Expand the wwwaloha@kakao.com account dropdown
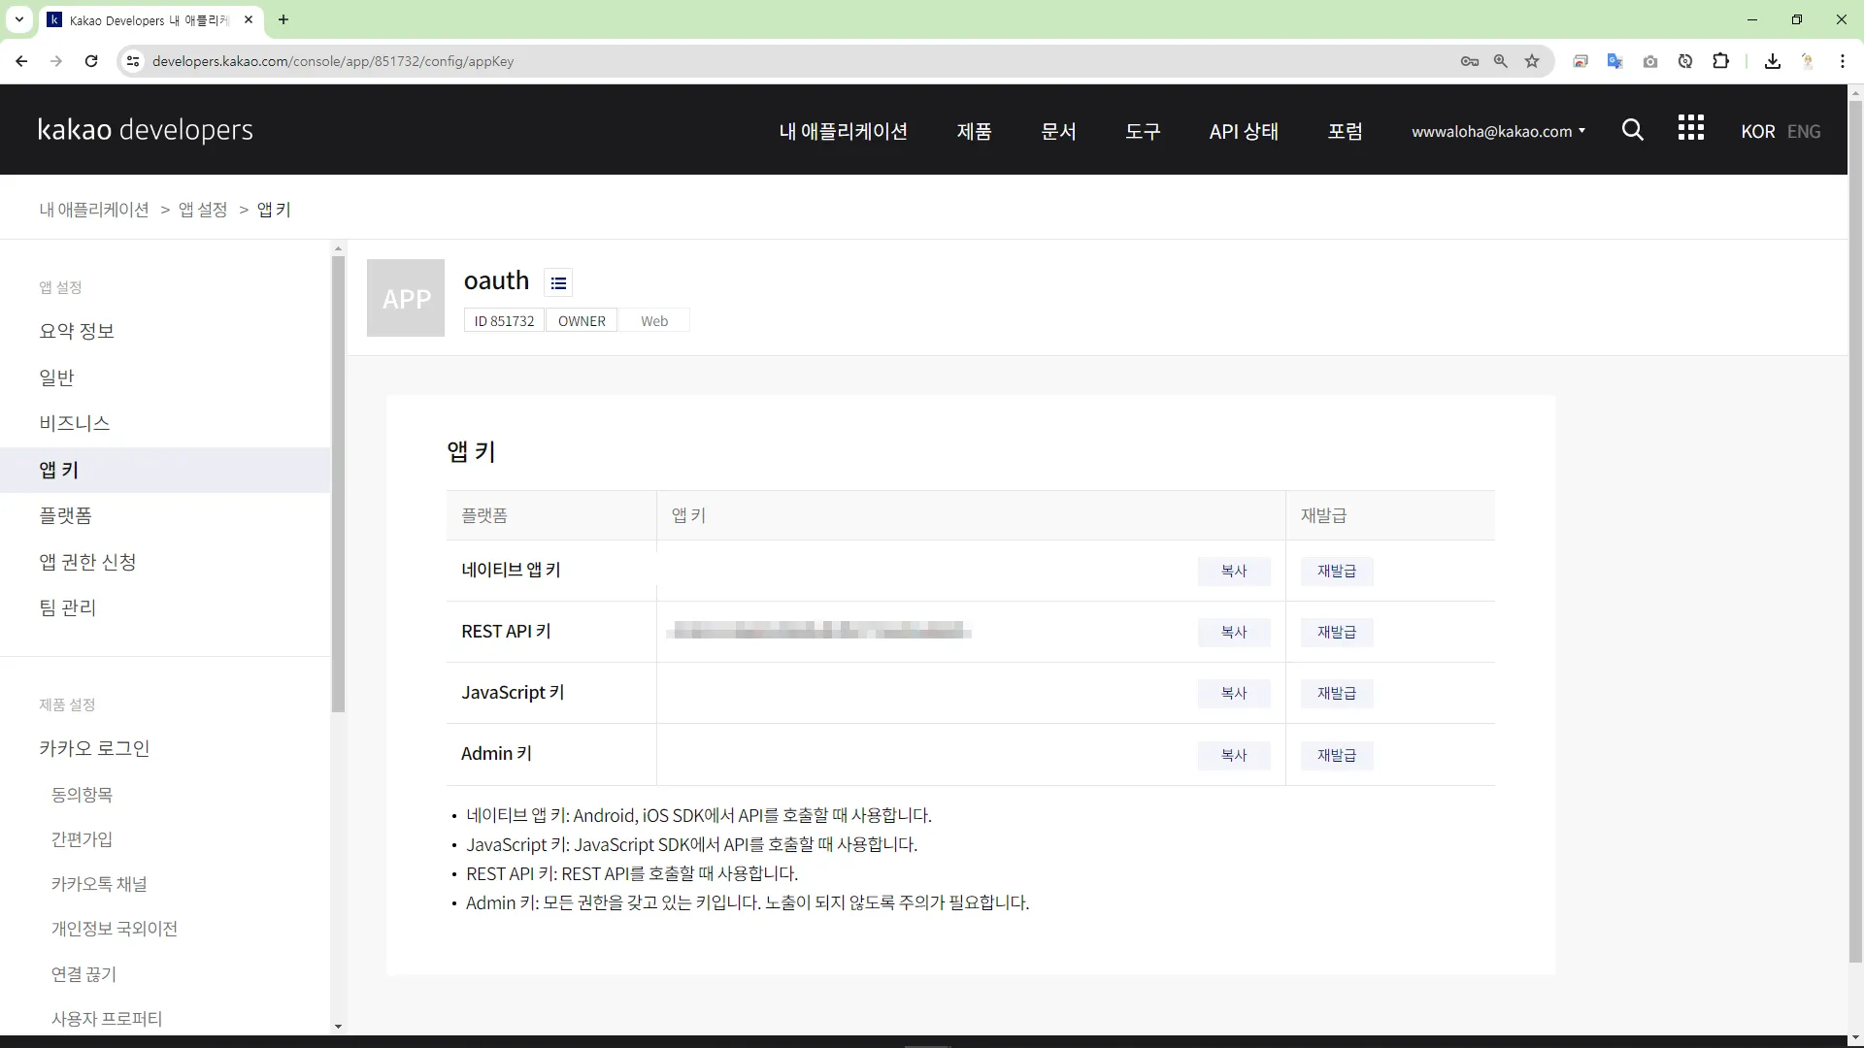This screenshot has width=1864, height=1048. pyautogui.click(x=1498, y=131)
